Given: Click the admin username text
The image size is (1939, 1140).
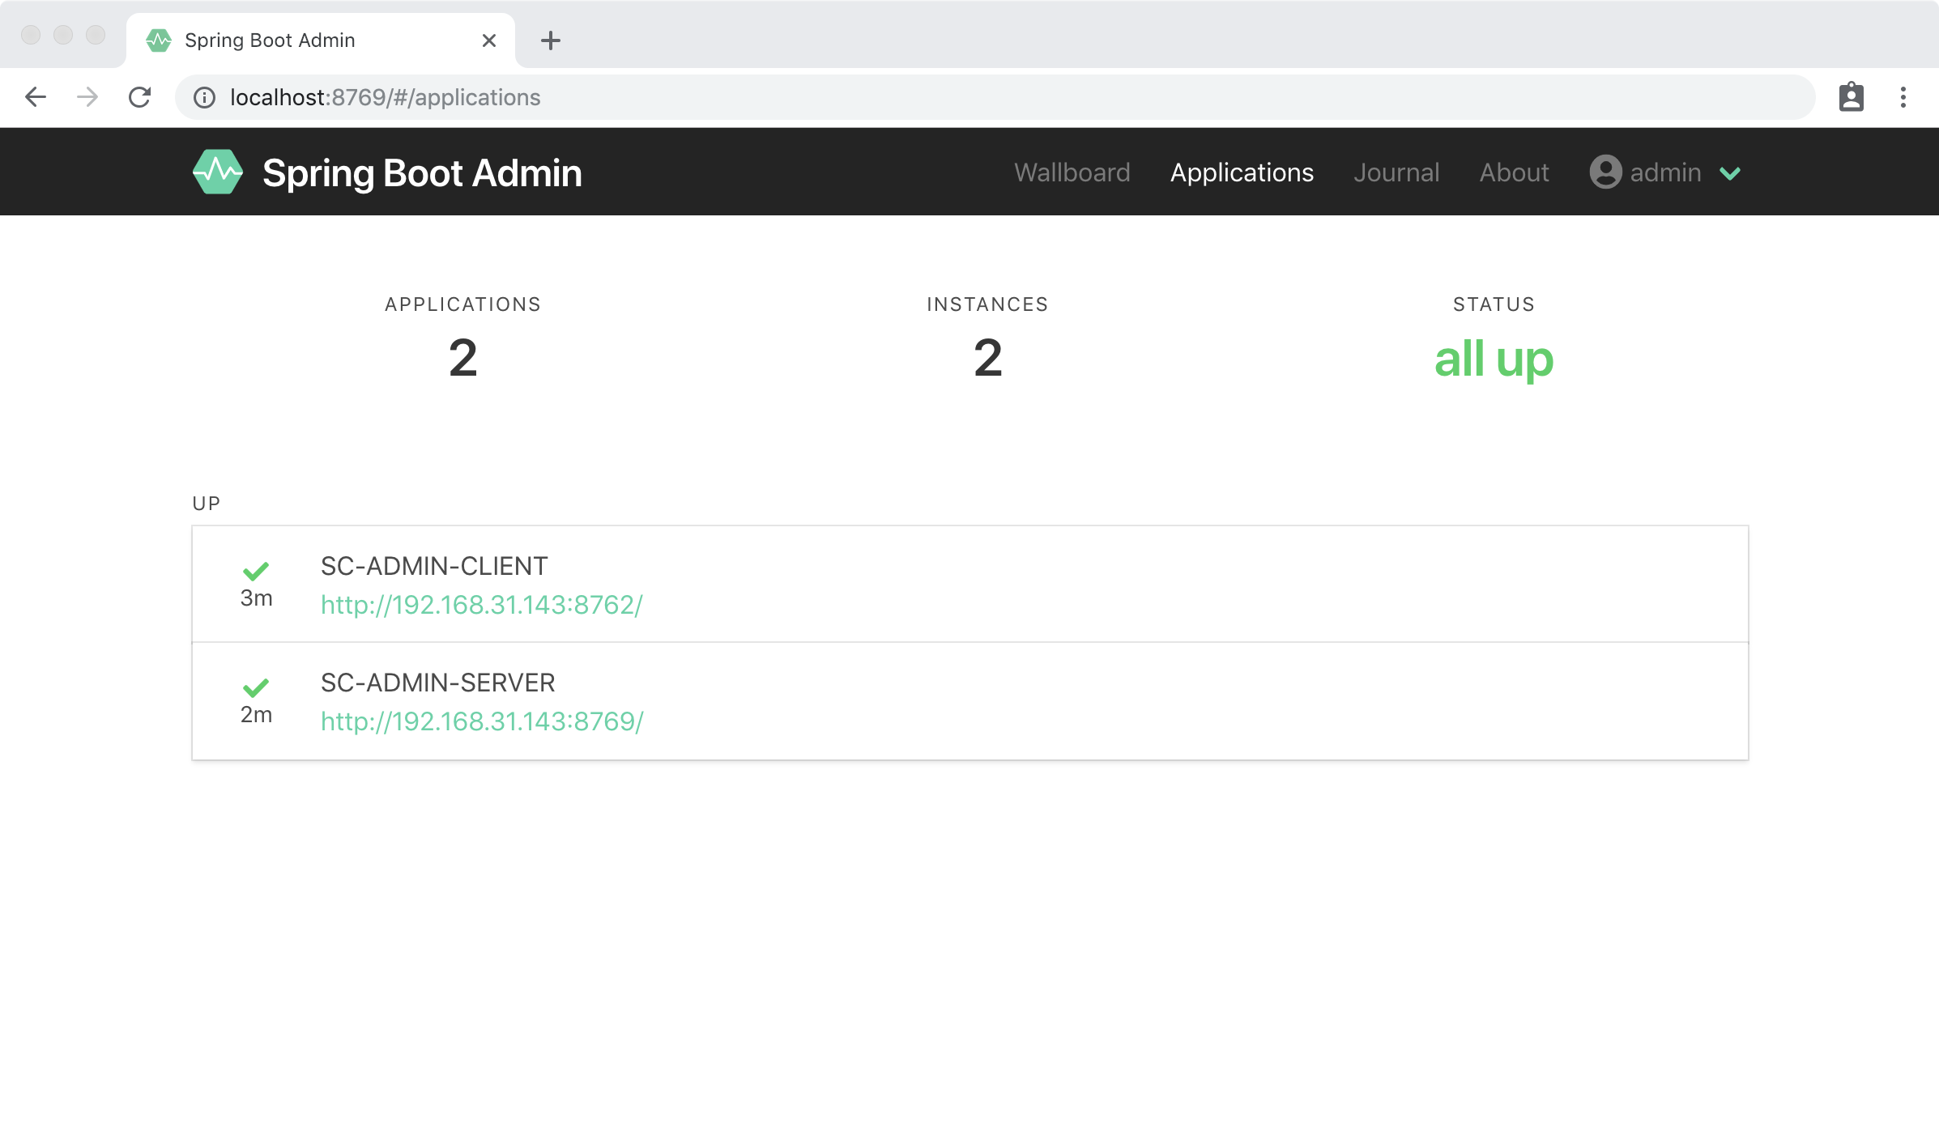Looking at the screenshot, I should 1665,172.
